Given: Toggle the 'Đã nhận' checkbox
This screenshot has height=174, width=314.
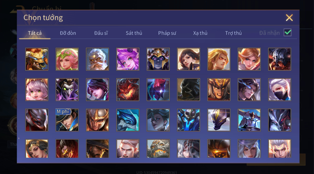Looking at the screenshot, I should click(287, 33).
